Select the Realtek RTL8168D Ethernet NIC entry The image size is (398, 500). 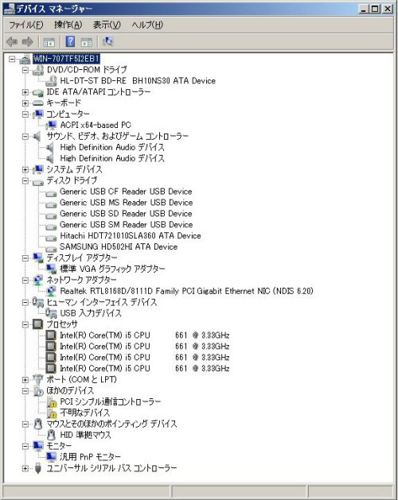pos(186,291)
